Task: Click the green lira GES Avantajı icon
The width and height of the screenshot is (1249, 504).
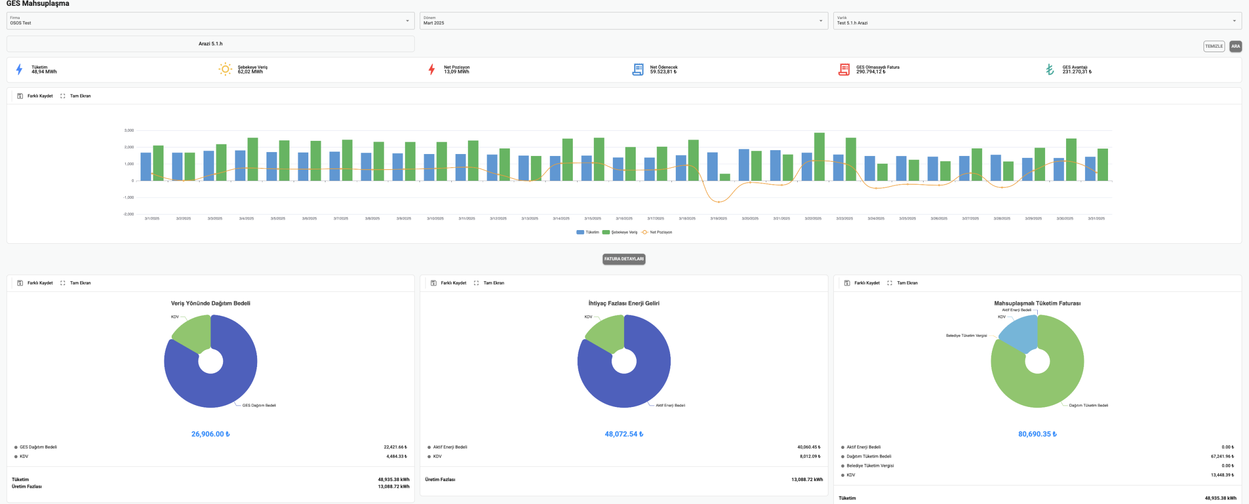Action: coord(1050,70)
